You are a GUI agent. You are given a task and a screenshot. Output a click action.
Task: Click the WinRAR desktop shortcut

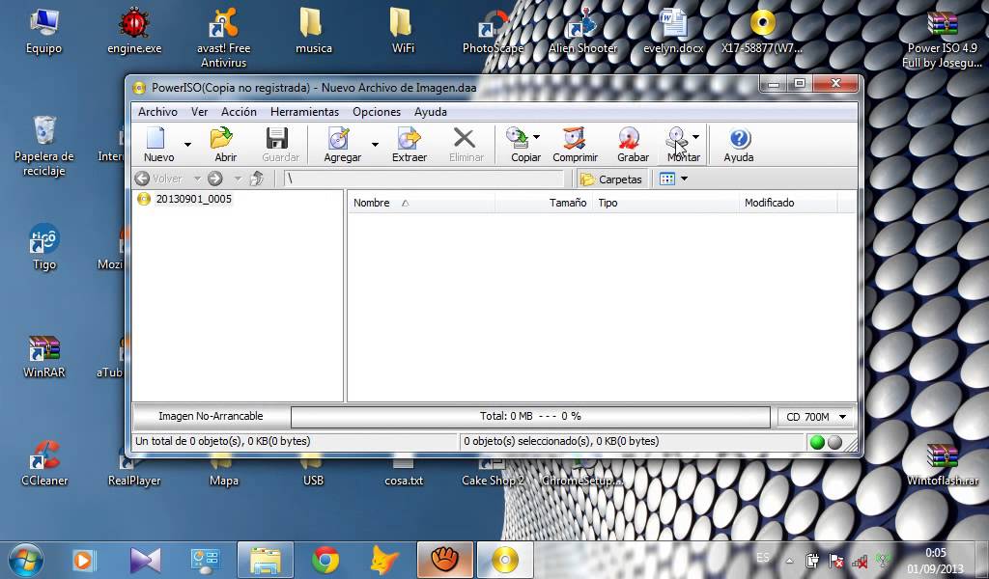(44, 357)
